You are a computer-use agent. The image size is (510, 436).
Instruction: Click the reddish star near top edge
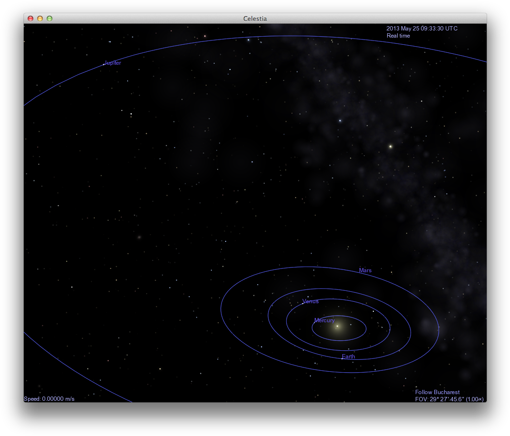point(205,36)
